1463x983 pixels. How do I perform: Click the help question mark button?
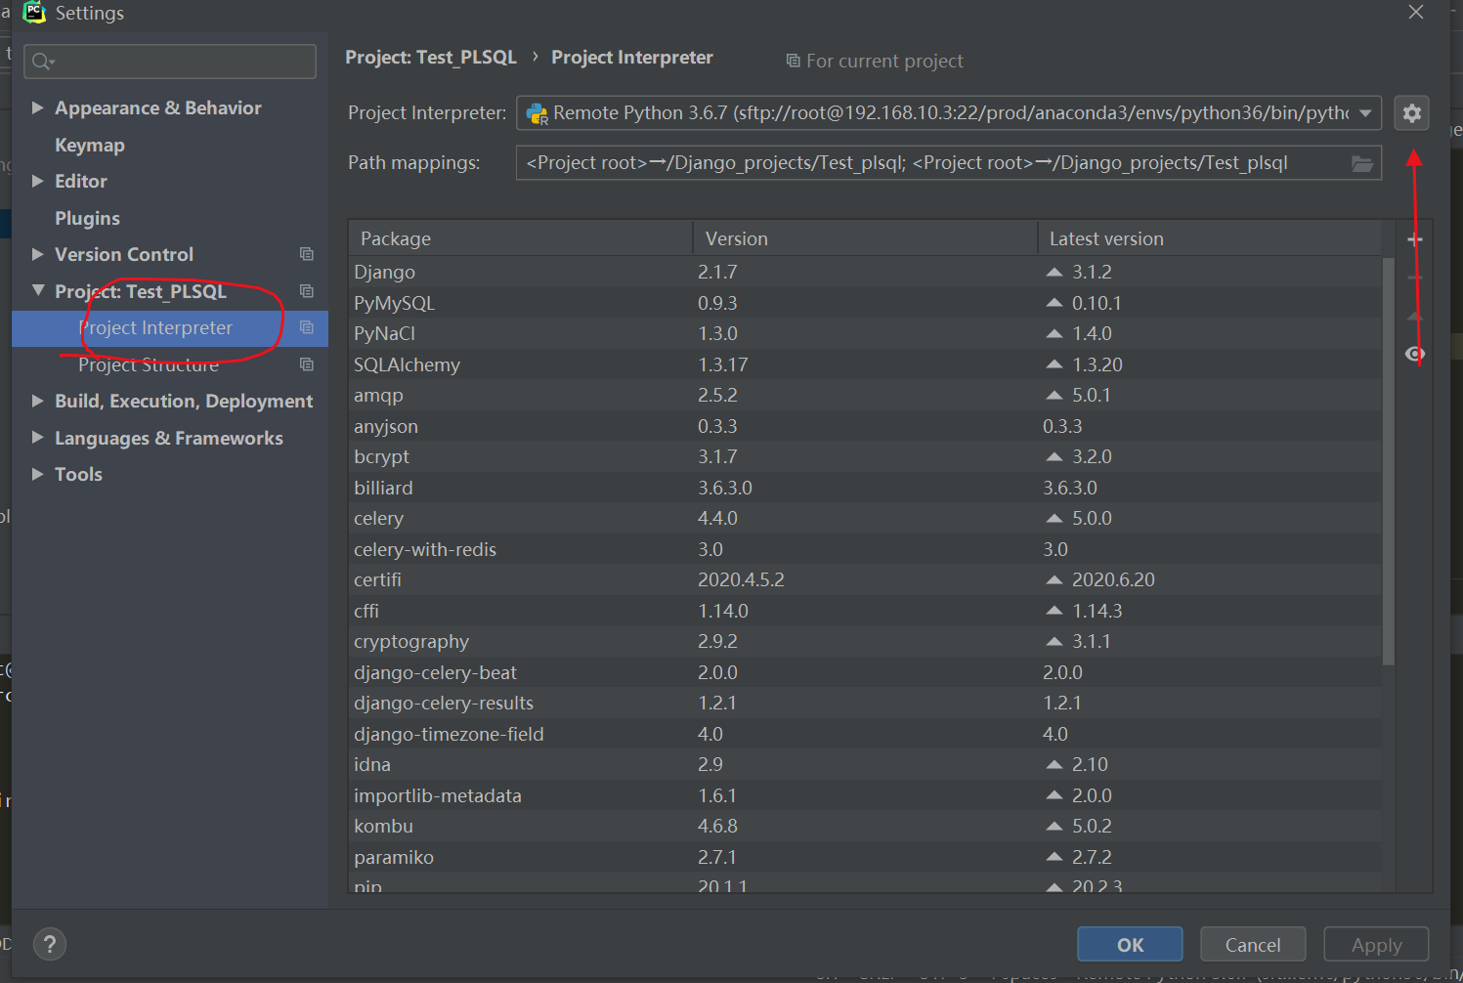[x=50, y=944]
